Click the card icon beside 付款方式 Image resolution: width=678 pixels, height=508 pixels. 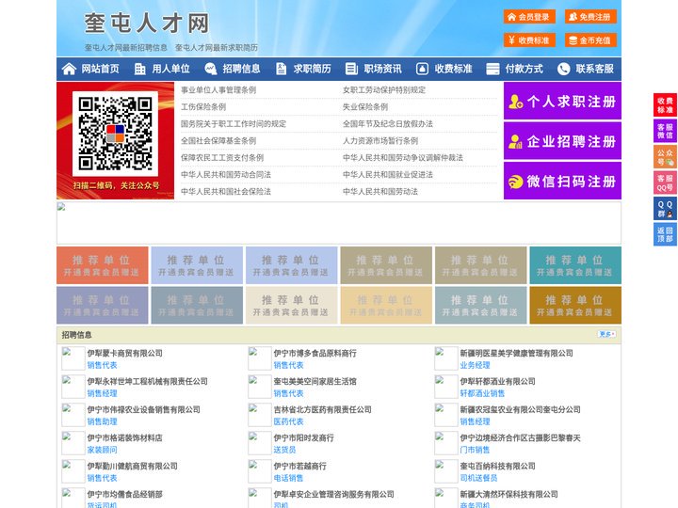click(492, 69)
